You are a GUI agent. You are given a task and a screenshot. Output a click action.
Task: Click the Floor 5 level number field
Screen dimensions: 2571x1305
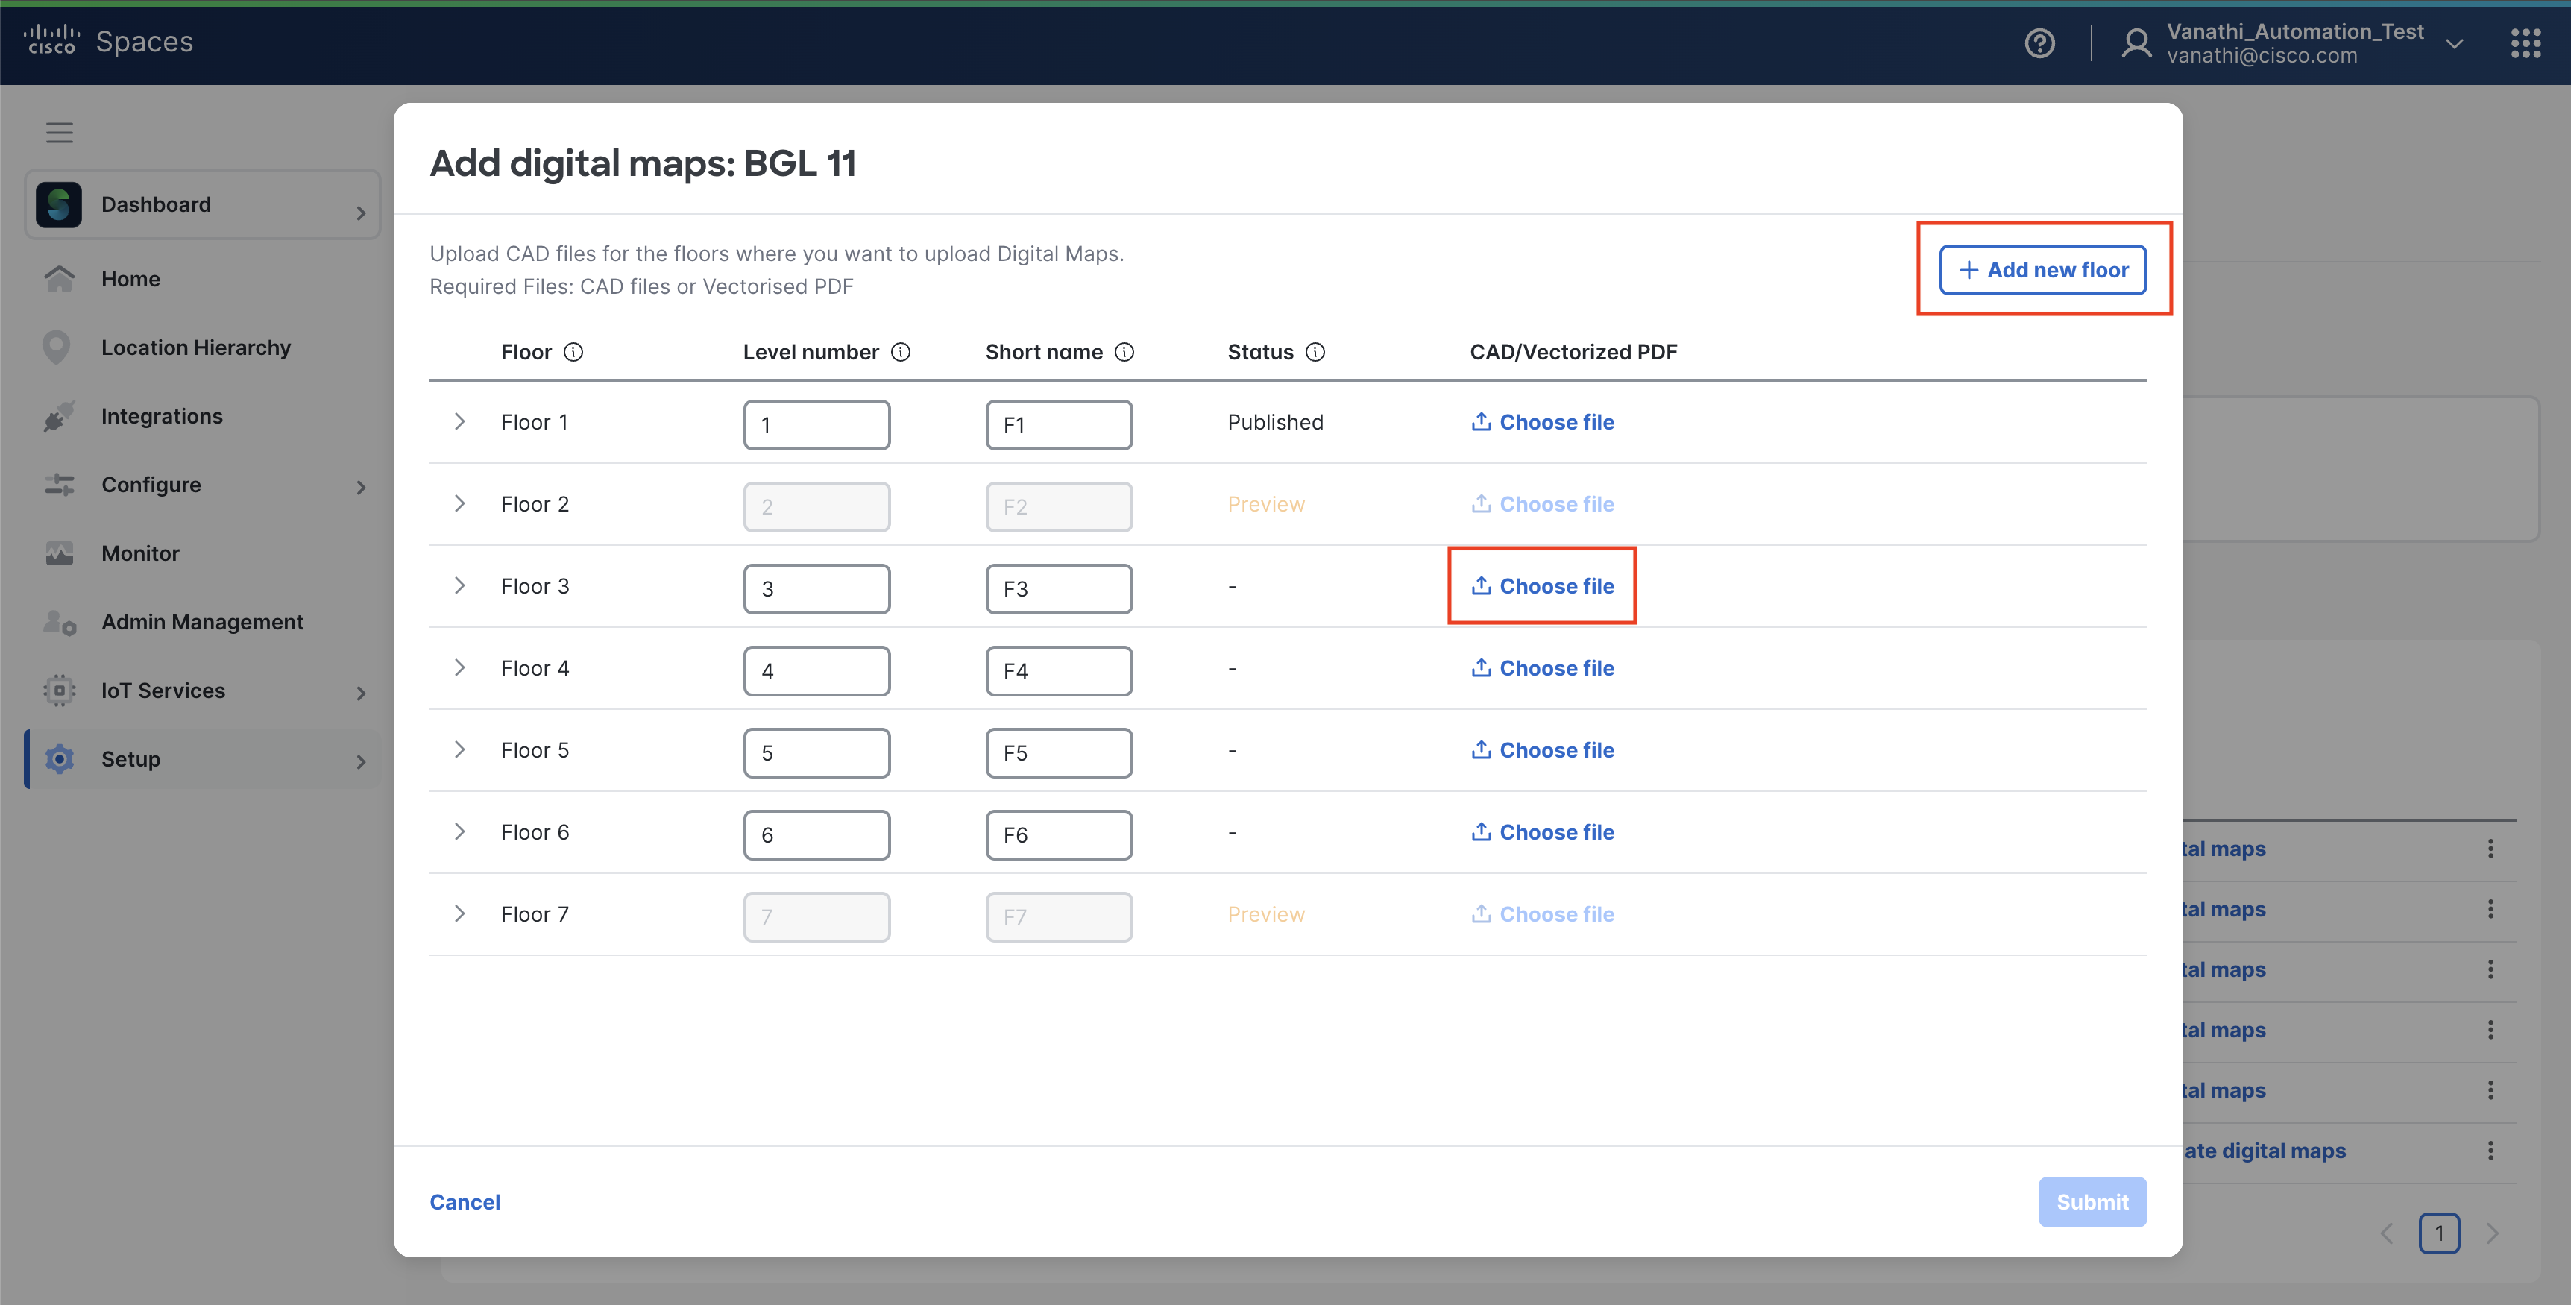(x=816, y=752)
